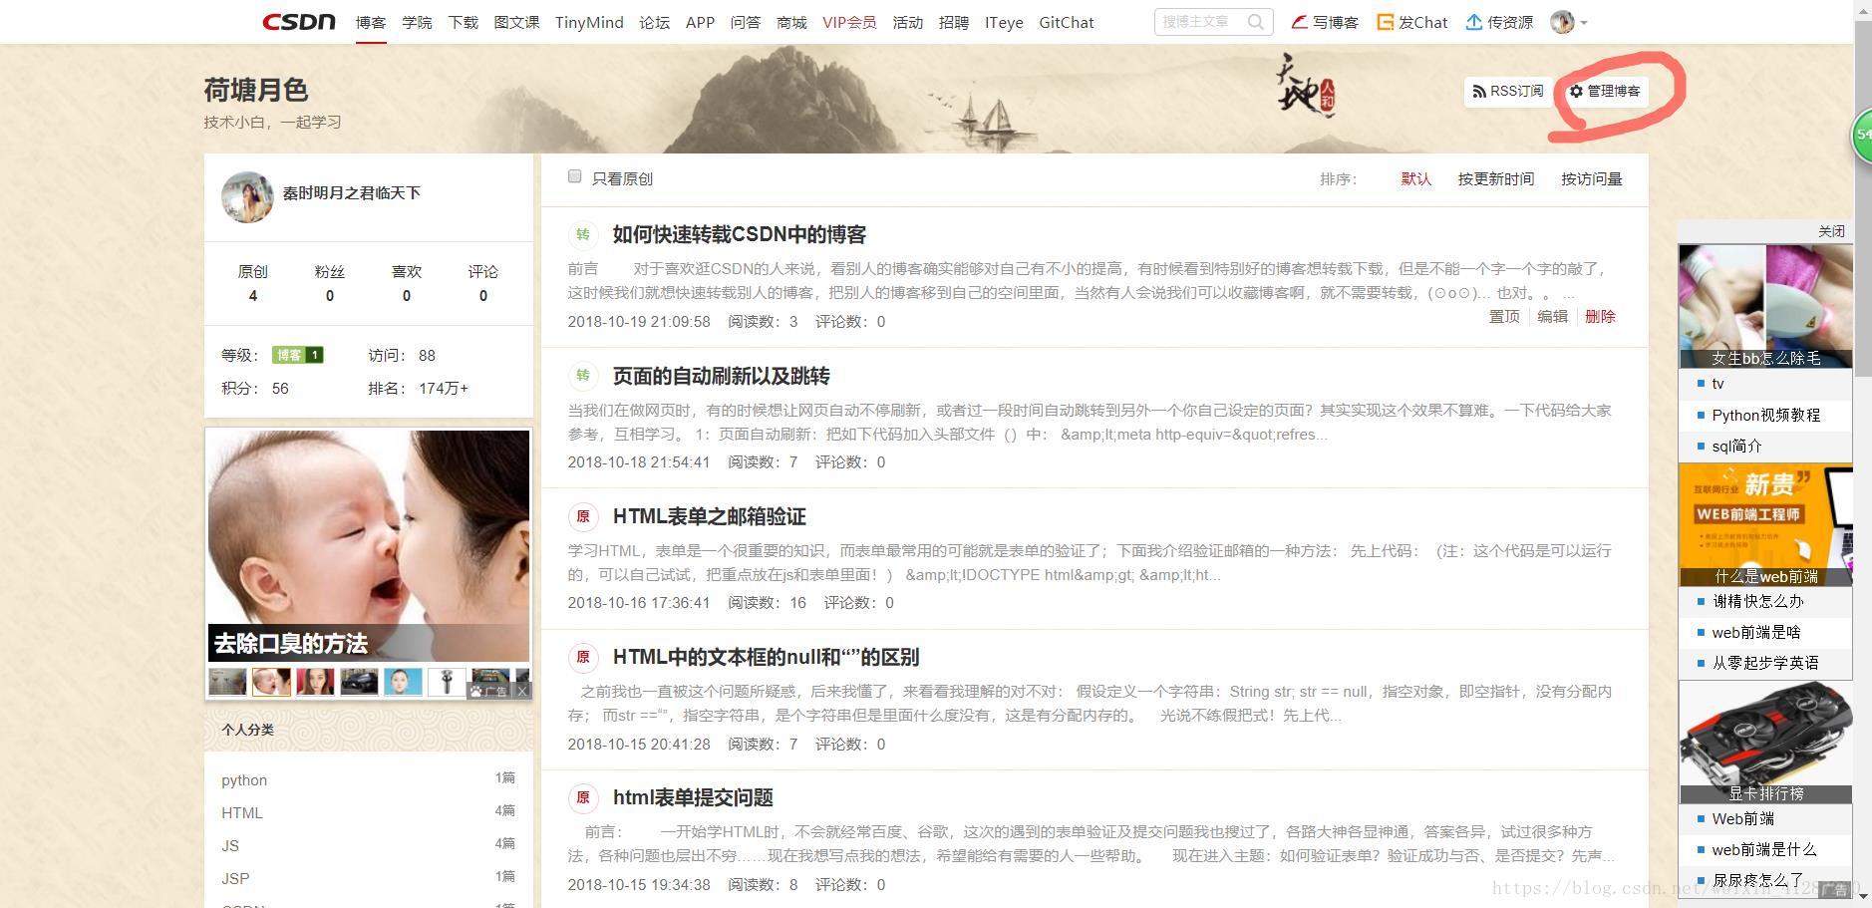This screenshot has height=908, width=1872.
Task: Open username 秦时明月之君临天下
Action: click(351, 193)
